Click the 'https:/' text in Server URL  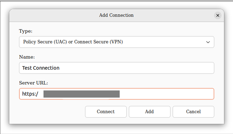(30, 94)
